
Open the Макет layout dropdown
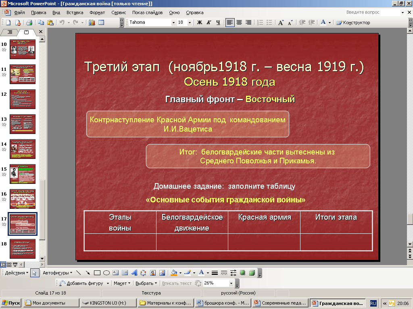pyautogui.click(x=122, y=283)
